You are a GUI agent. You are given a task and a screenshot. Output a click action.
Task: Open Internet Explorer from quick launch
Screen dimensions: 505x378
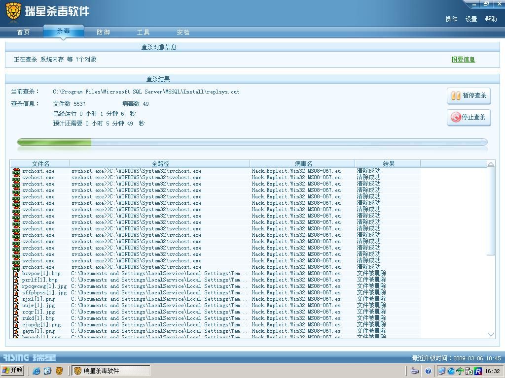click(36, 371)
